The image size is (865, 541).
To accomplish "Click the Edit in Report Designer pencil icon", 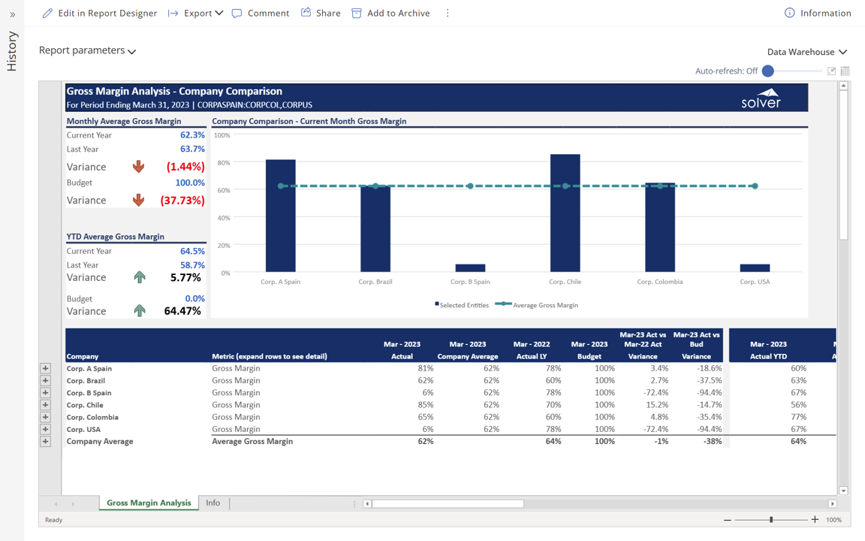I will (47, 13).
